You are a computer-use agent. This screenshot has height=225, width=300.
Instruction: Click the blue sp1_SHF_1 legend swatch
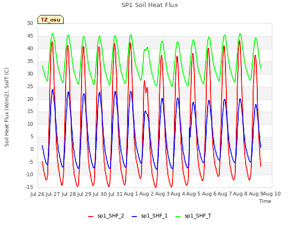[135, 217]
